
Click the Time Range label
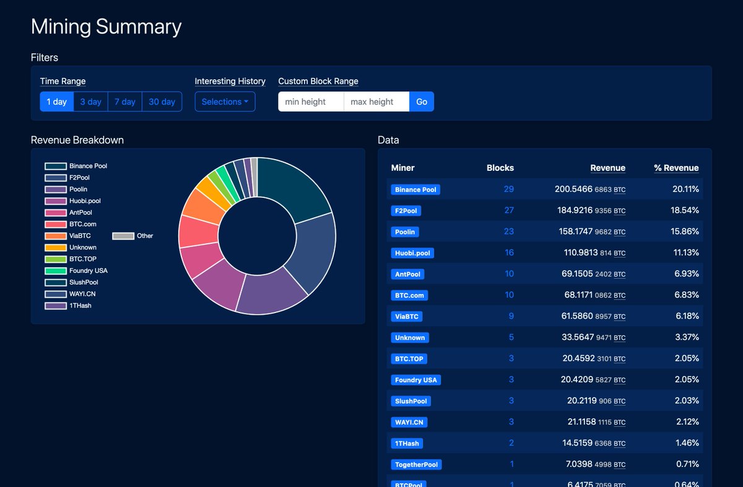point(63,81)
